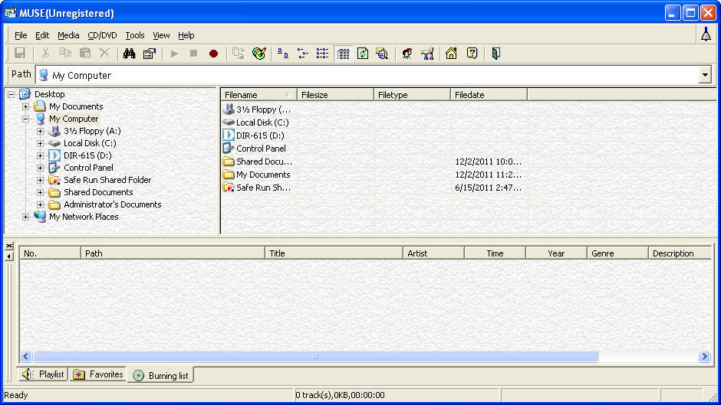Viewport: 721px width, 405px height.
Task: Select Administrator's Documents in the tree
Action: [112, 204]
